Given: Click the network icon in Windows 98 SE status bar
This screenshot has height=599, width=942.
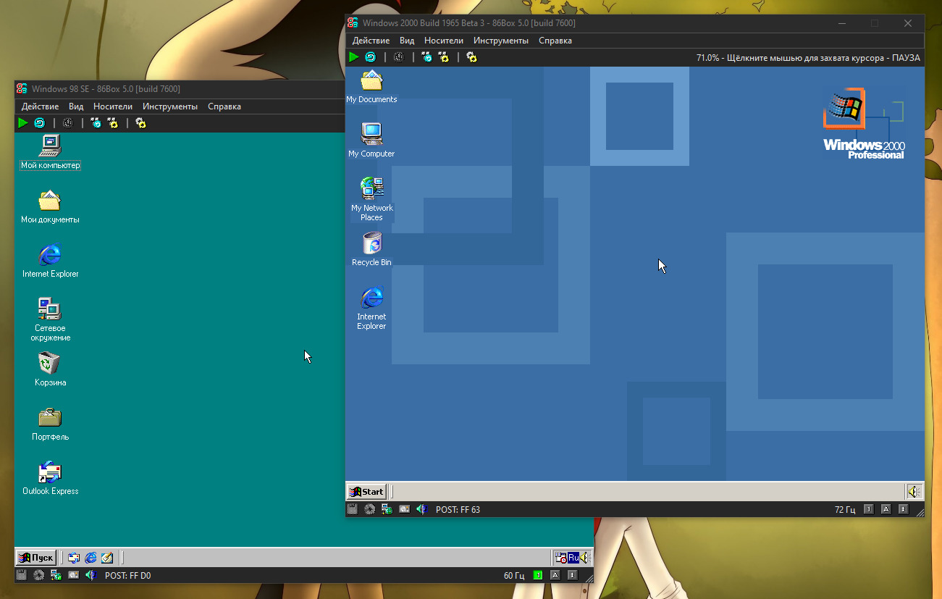Looking at the screenshot, I should pos(56,575).
